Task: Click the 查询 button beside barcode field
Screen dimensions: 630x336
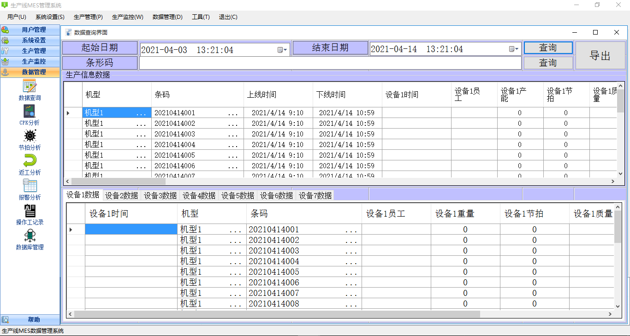Action: click(x=548, y=63)
